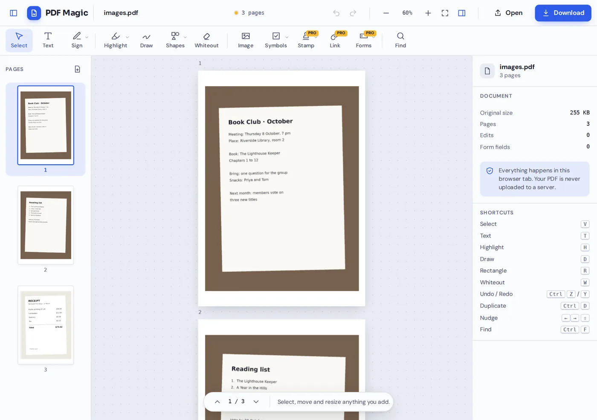Image resolution: width=597 pixels, height=420 pixels.
Task: Click the file icon beside images.pdf in panel
Action: 487,71
